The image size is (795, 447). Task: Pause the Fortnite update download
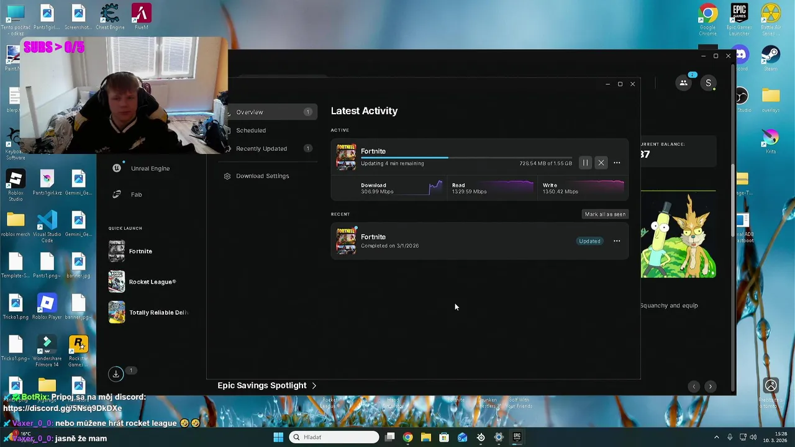585,163
